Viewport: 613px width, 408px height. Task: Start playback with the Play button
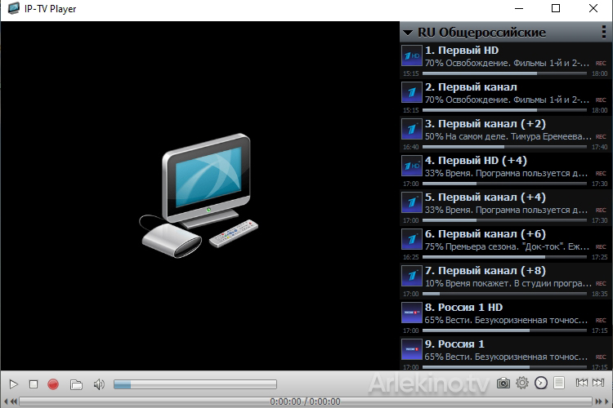[x=13, y=384]
